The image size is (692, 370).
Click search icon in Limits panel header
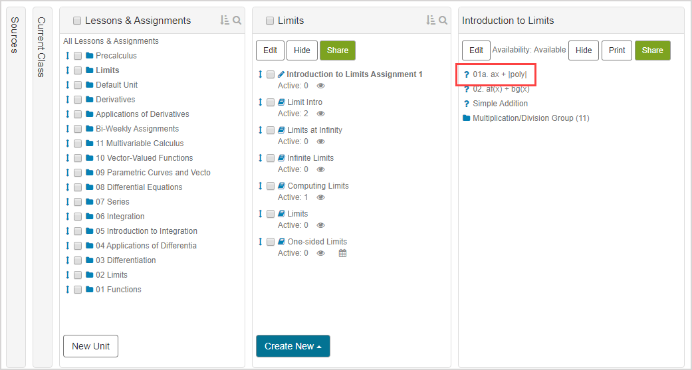pos(443,21)
